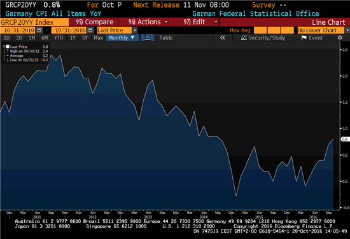Click the German Federal Statistical Office text
The height and width of the screenshot is (239, 350).
click(256, 13)
